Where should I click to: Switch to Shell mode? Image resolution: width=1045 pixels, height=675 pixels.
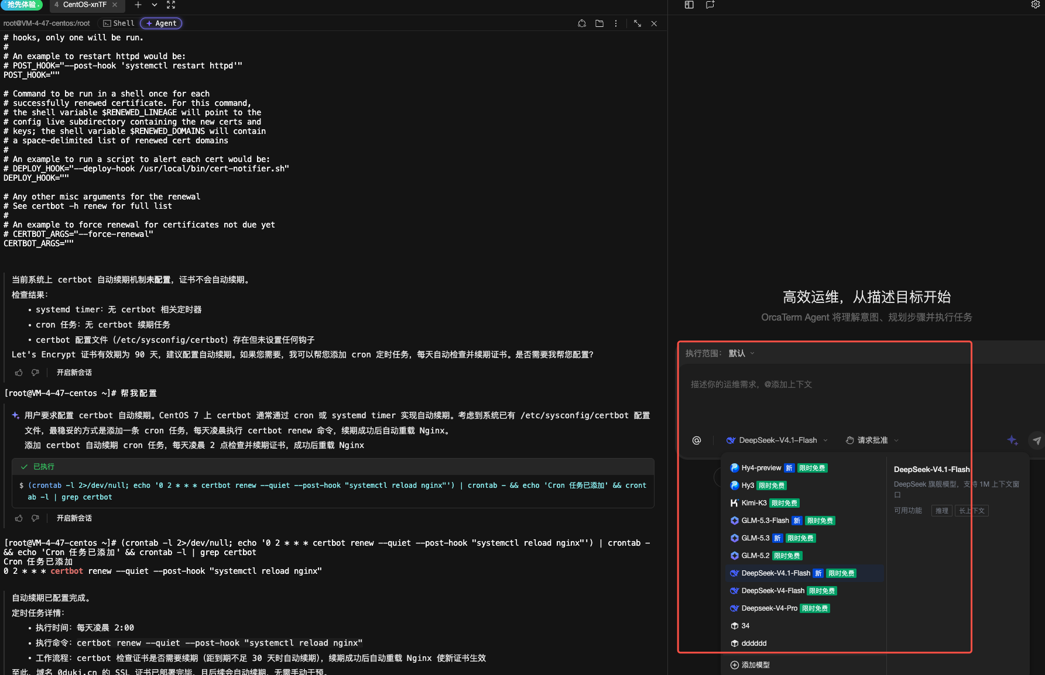(119, 23)
